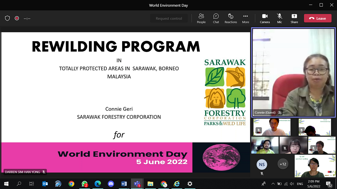
Task: Open Task View on taskbar
Action: tap(32, 184)
